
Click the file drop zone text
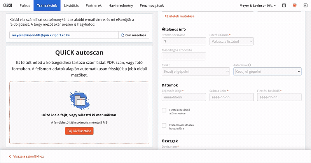(x=79, y=115)
